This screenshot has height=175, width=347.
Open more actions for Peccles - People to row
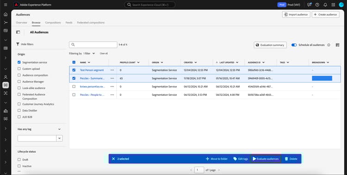tap(112, 95)
